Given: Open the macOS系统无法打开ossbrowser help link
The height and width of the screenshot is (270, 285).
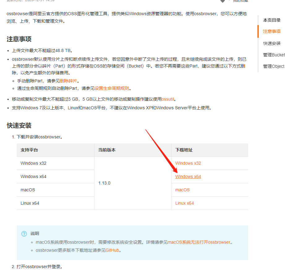Looking at the screenshot, I should pyautogui.click(x=199, y=242).
